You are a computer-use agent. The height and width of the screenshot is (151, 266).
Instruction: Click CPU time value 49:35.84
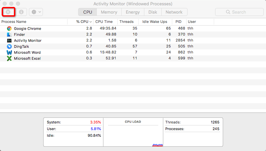108,28
